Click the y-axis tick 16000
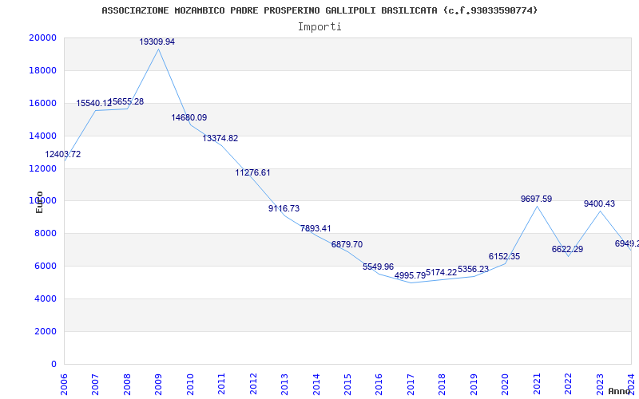The width and height of the screenshot is (639, 399). click(43, 103)
